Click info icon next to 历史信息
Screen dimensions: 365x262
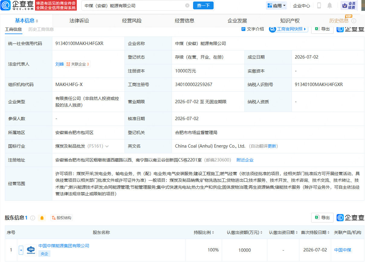click(354, 21)
